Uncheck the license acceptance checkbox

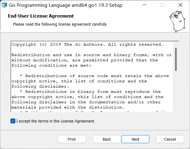(x=13, y=121)
